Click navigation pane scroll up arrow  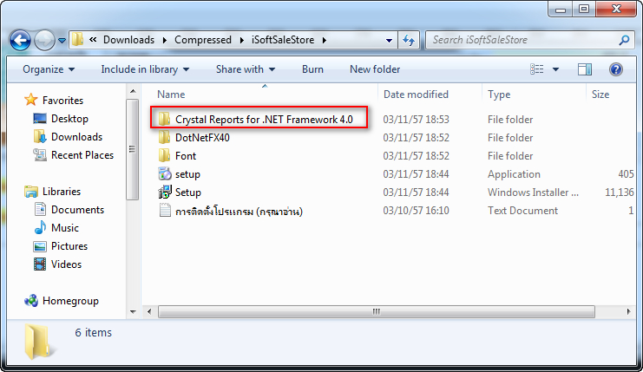pos(133,91)
